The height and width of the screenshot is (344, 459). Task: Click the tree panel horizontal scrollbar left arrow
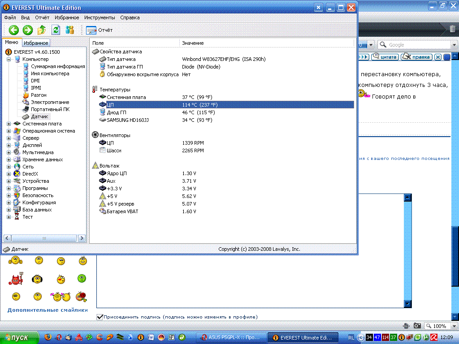coord(7,238)
